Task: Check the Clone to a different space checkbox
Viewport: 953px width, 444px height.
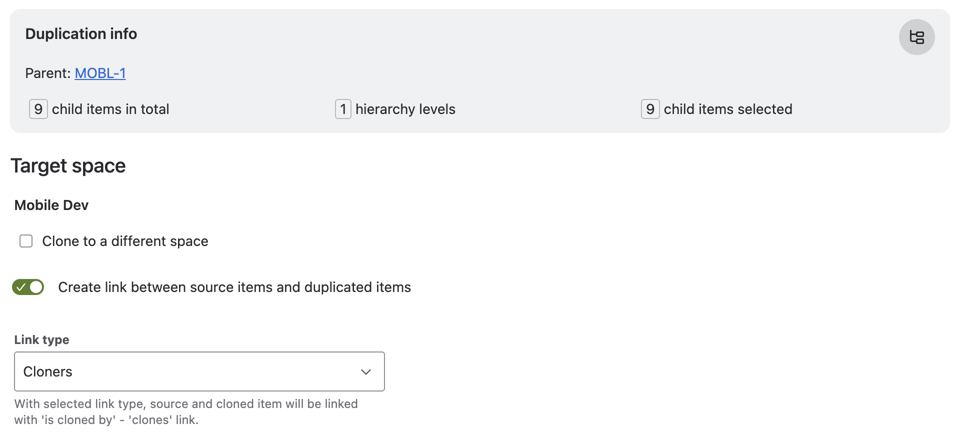Action: pyautogui.click(x=26, y=241)
